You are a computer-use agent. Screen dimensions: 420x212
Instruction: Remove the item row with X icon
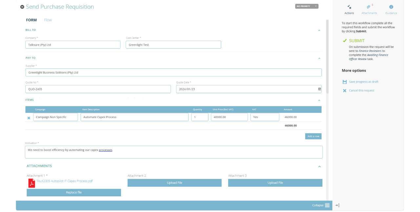point(29,118)
